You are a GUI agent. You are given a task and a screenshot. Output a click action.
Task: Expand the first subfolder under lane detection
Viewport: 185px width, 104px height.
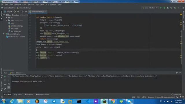coord(6,18)
